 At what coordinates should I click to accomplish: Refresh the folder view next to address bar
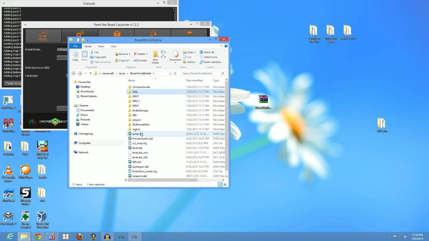pyautogui.click(x=175, y=73)
